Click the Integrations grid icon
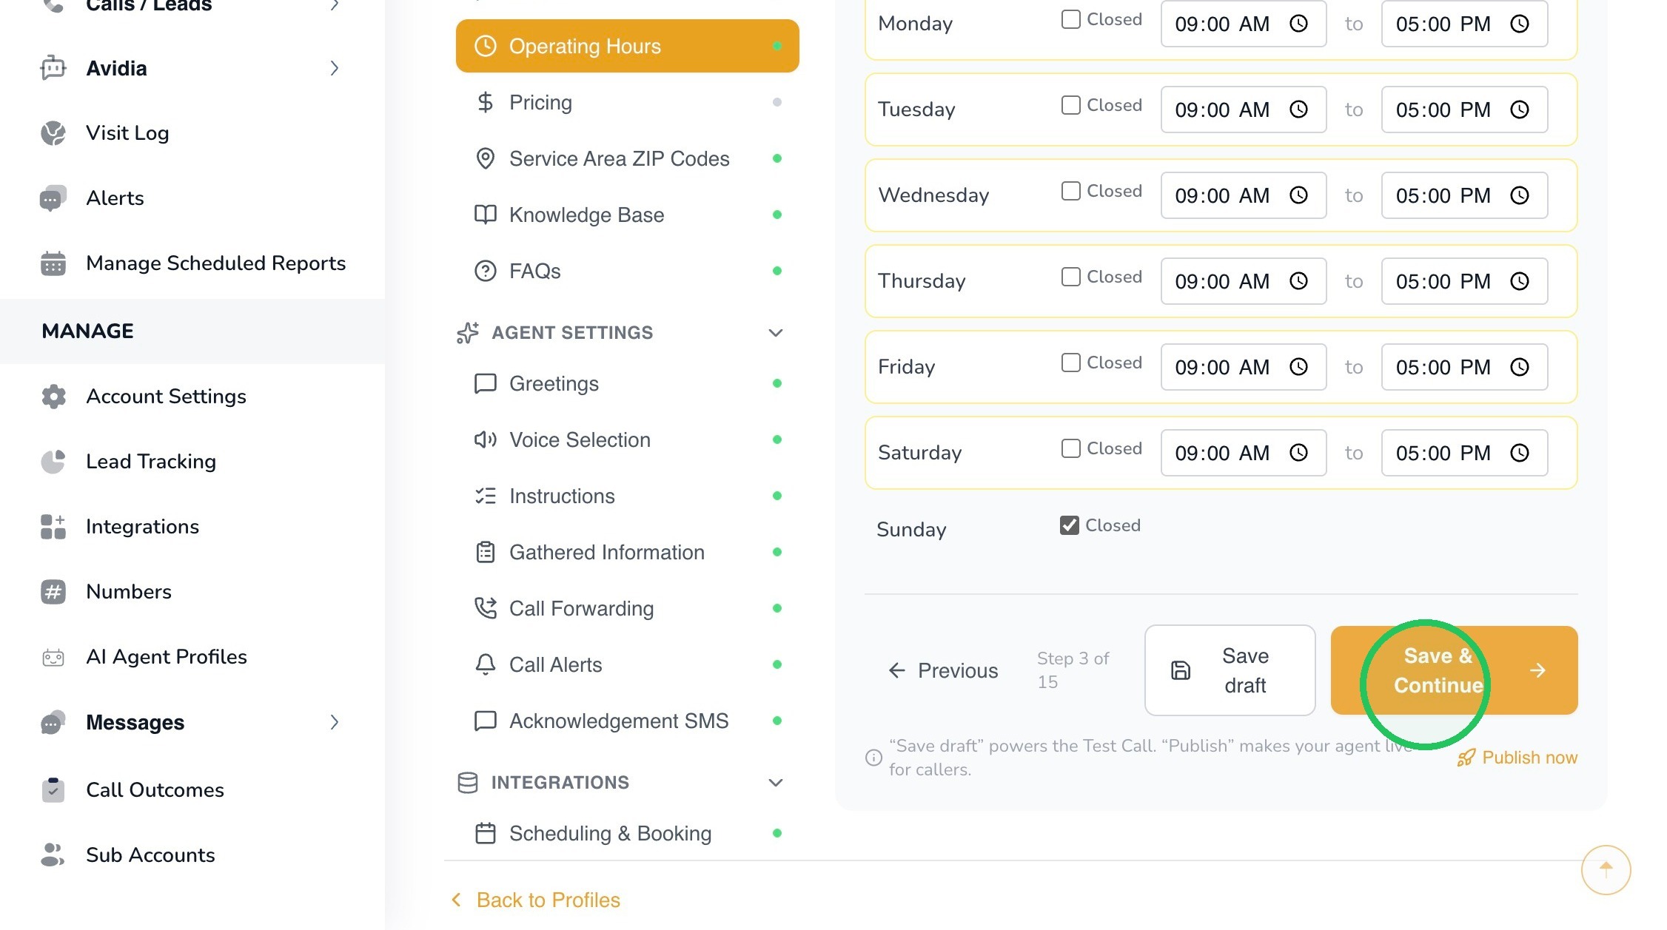1667x930 pixels. 53,527
